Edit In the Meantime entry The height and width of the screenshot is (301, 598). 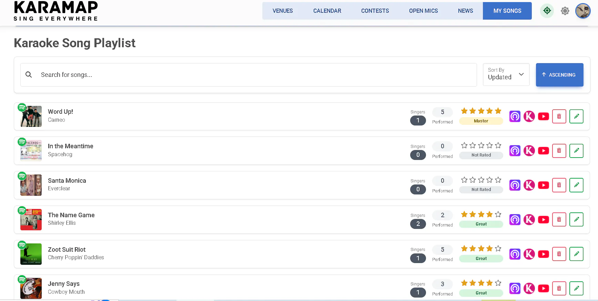576,151
